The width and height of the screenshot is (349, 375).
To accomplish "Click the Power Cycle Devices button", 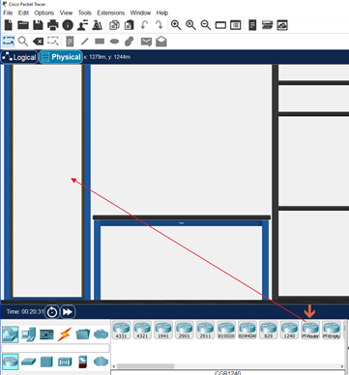I will coord(52,312).
